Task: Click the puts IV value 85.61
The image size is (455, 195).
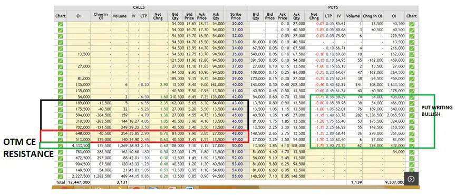Action: (x=341, y=24)
